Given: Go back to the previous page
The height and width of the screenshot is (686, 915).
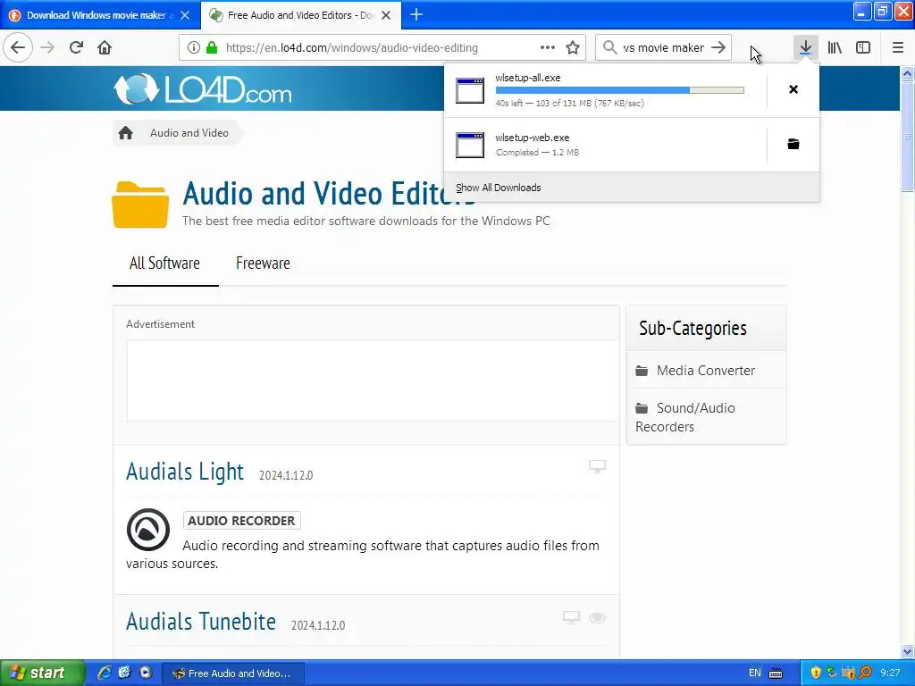Looking at the screenshot, I should click(18, 47).
